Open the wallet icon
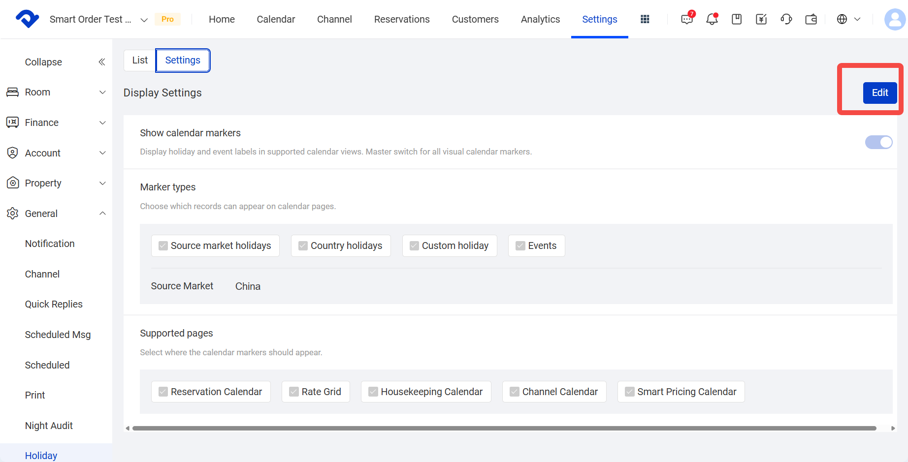 pyautogui.click(x=811, y=19)
